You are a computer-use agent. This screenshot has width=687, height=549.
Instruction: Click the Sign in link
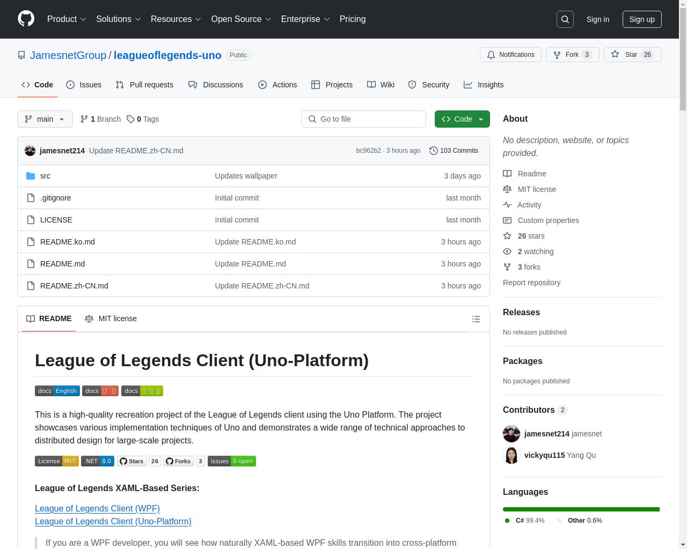597,19
